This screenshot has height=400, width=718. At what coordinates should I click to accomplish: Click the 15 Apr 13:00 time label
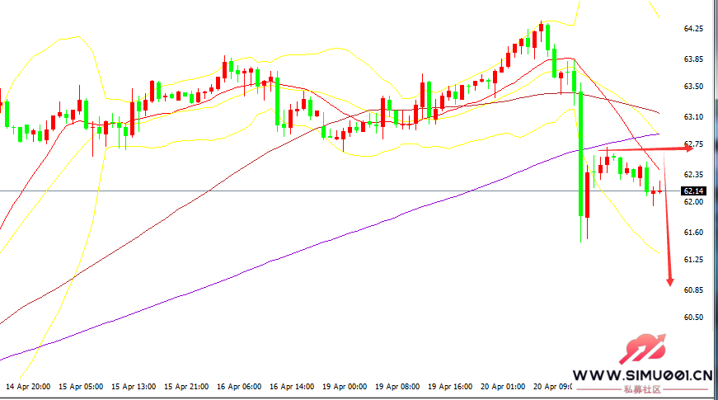(x=134, y=386)
